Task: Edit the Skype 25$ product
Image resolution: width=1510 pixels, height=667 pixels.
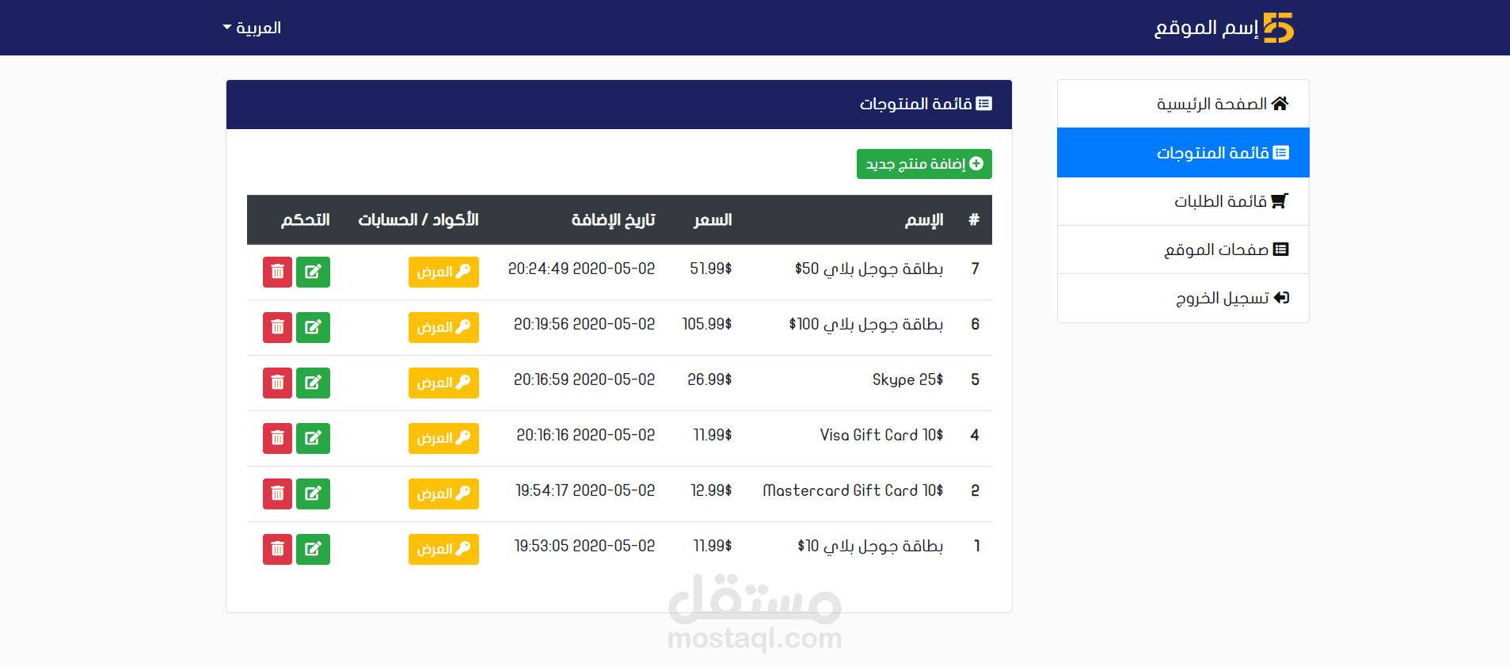Action: [313, 383]
